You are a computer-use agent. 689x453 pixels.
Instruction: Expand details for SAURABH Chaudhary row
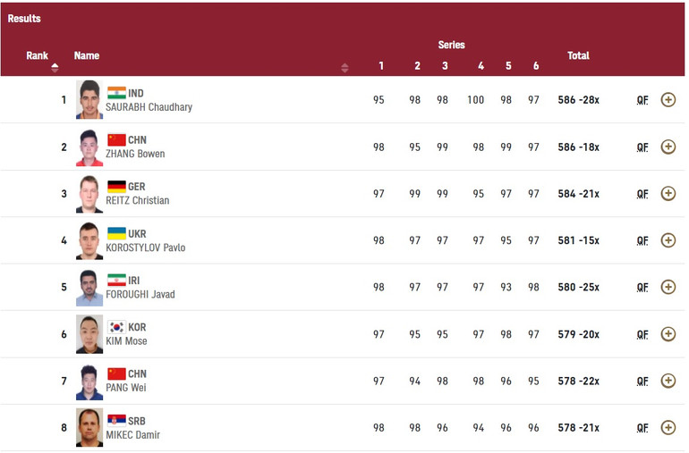click(668, 100)
